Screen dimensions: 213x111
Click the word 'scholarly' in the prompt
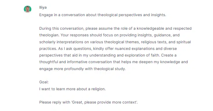point(47,42)
